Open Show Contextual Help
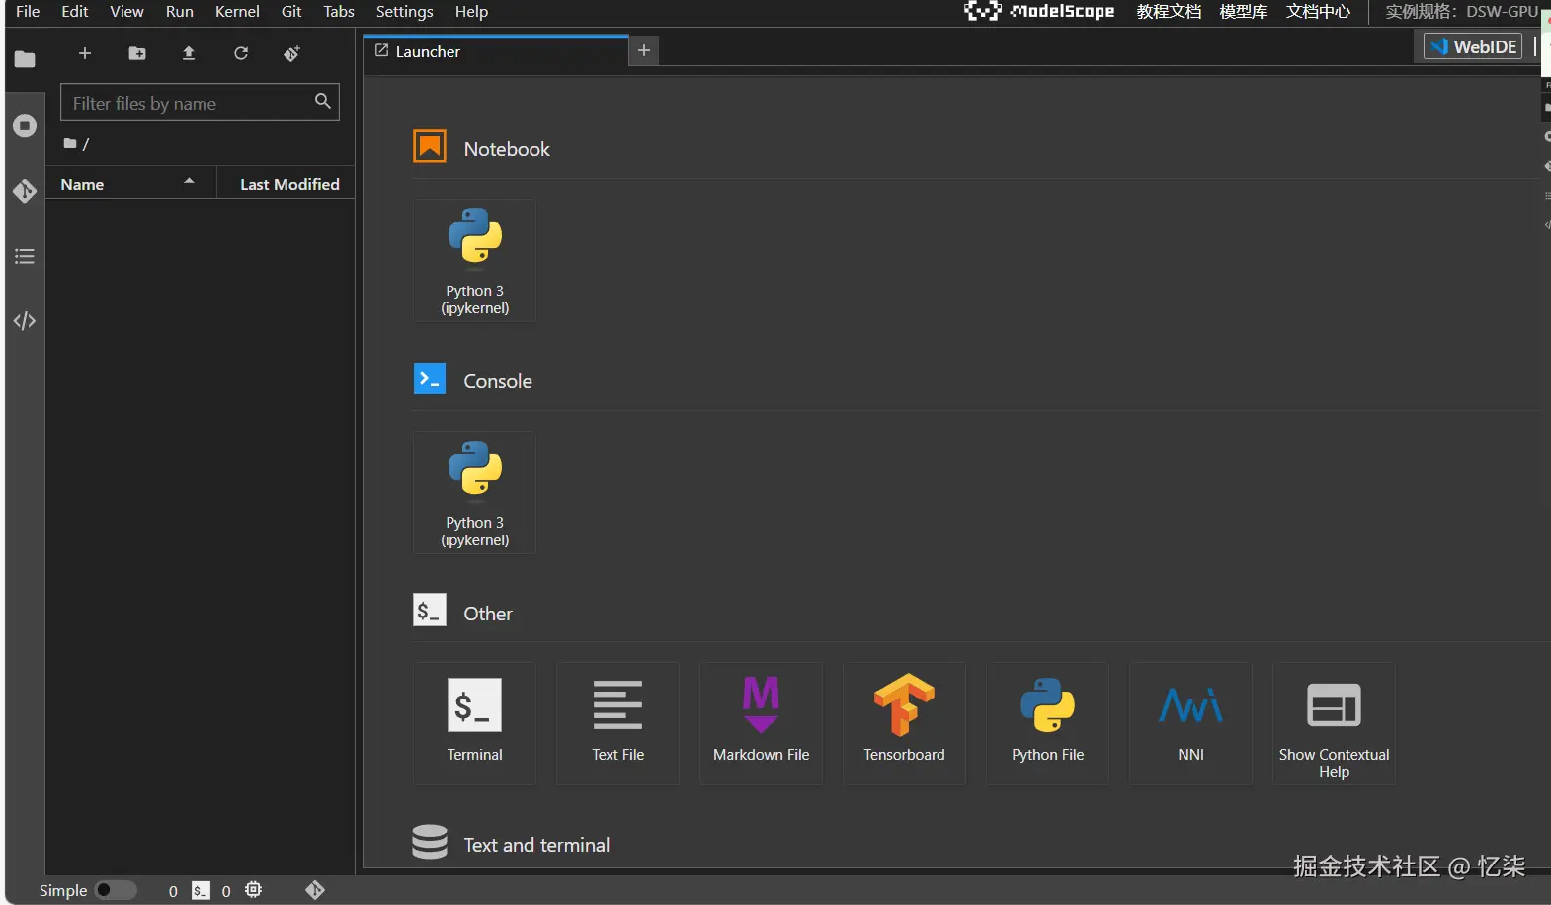 (x=1335, y=723)
